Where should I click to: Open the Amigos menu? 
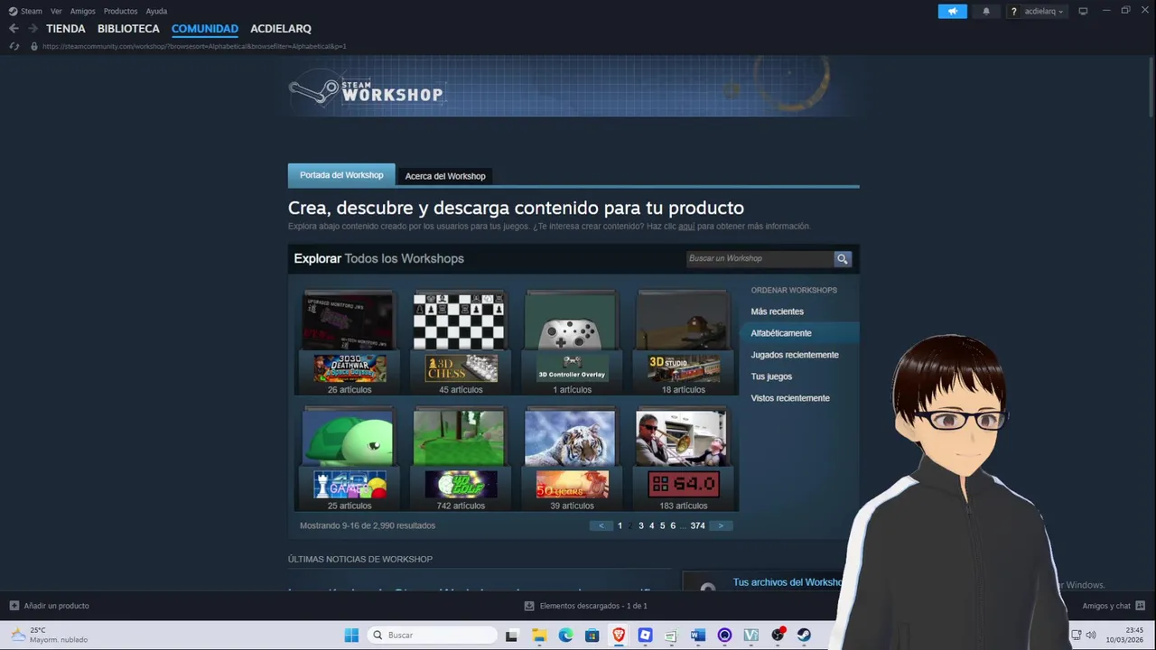click(x=82, y=11)
